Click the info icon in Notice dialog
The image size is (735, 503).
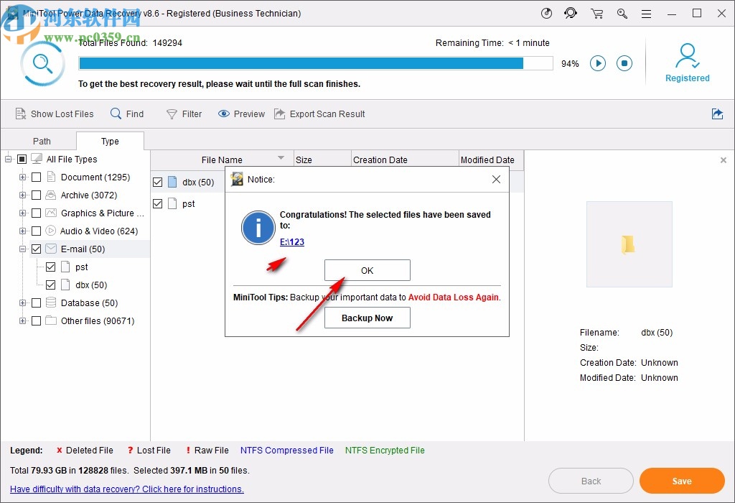point(258,228)
